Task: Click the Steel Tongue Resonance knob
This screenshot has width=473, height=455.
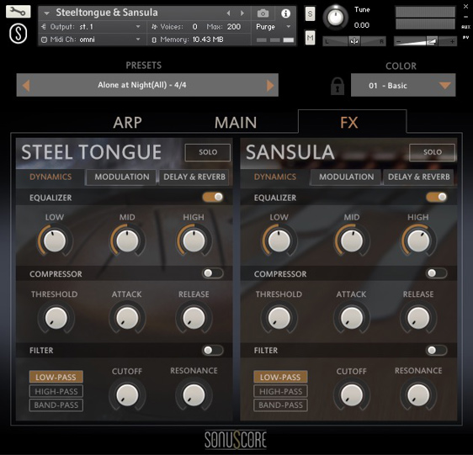Action: coord(194,395)
